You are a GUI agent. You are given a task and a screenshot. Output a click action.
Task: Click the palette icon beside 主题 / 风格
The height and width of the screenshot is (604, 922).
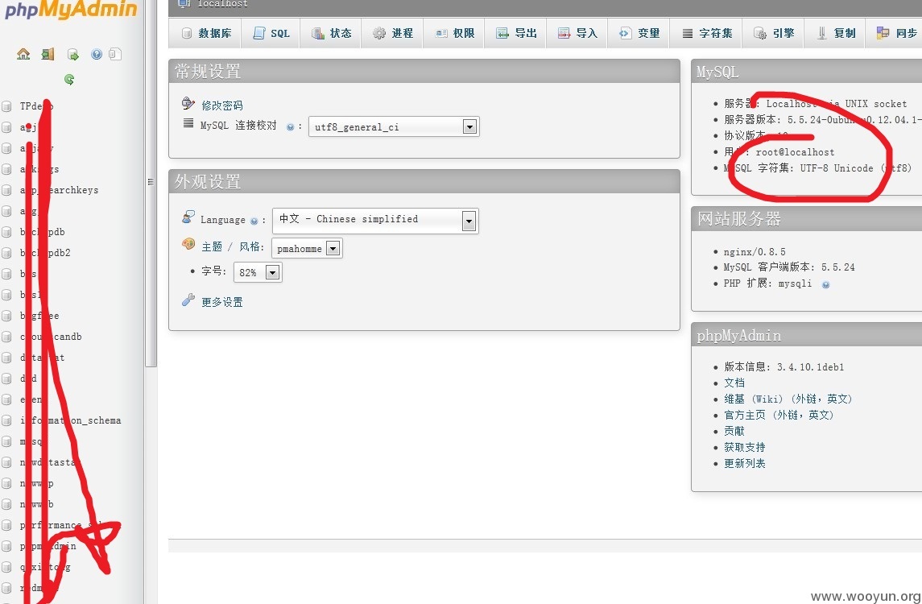[x=188, y=244]
